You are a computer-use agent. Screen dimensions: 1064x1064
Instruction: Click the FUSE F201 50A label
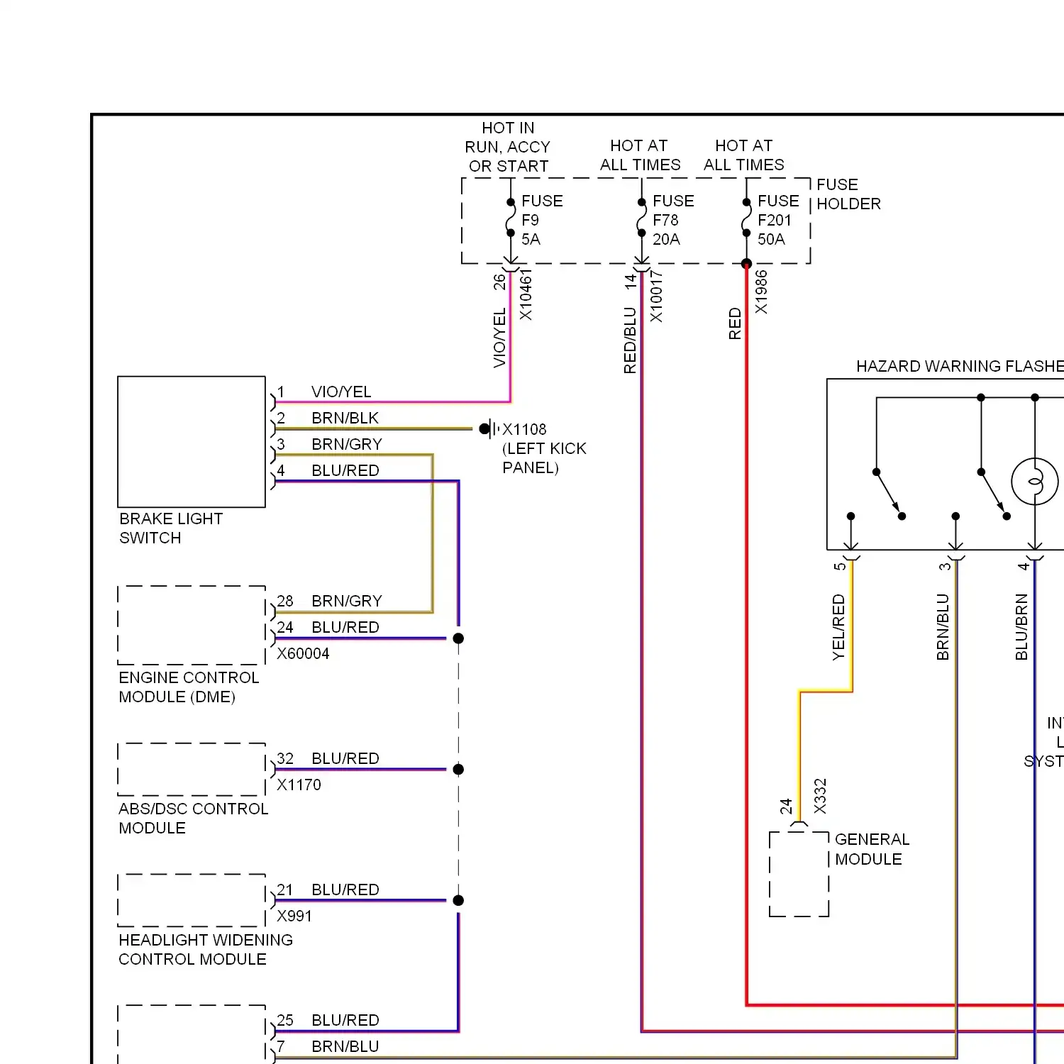pyautogui.click(x=778, y=220)
